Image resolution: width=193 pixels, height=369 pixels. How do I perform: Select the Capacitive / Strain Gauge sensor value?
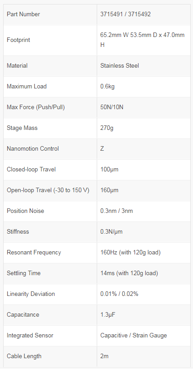133,335
